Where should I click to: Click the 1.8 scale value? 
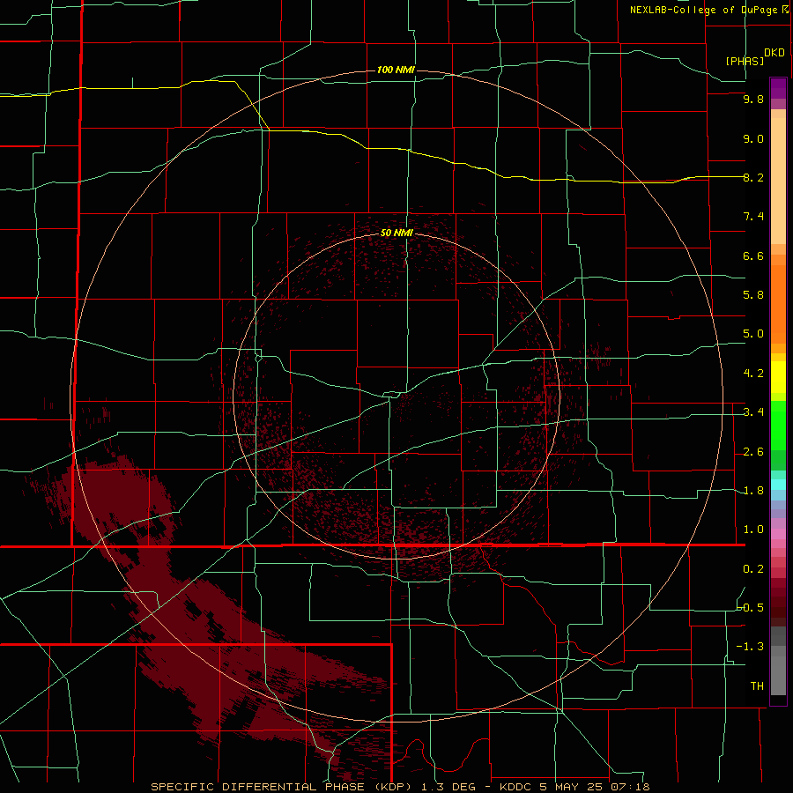coord(753,491)
